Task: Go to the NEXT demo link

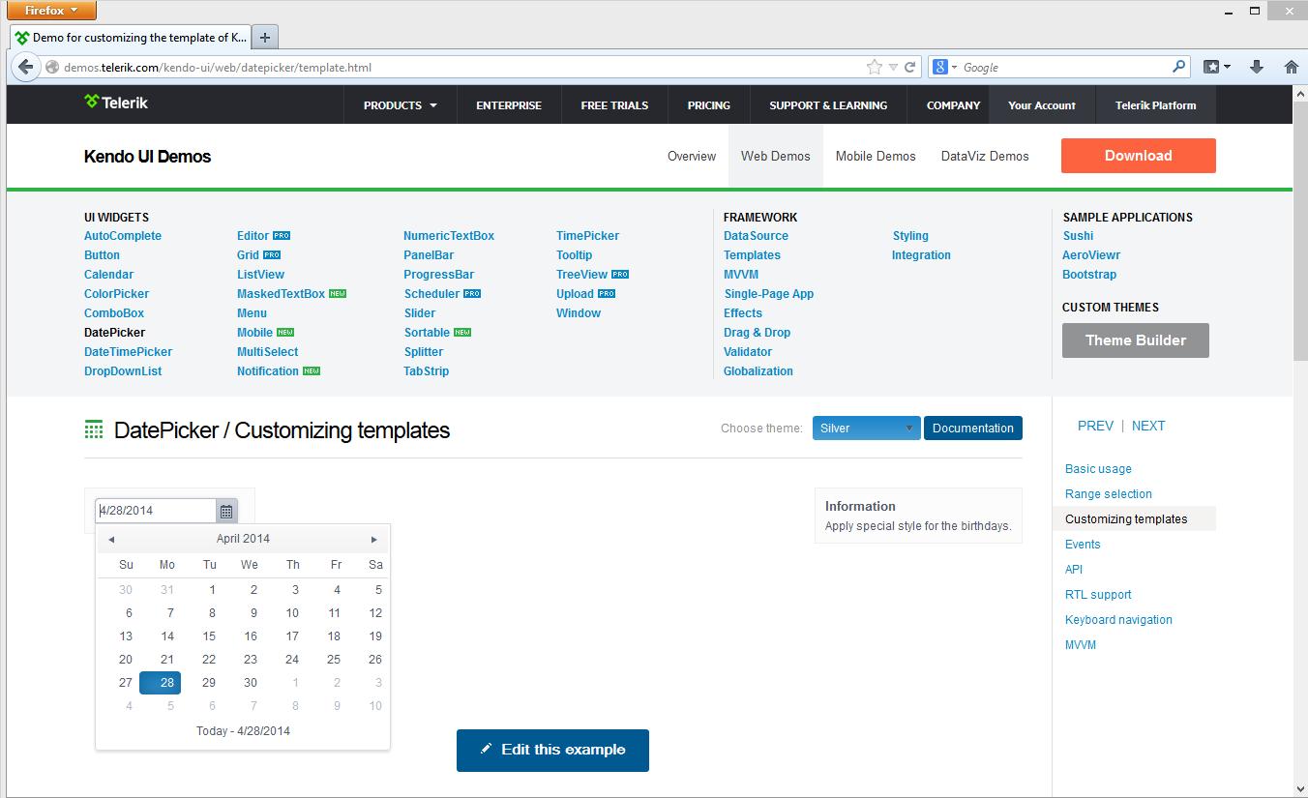Action: tap(1148, 426)
